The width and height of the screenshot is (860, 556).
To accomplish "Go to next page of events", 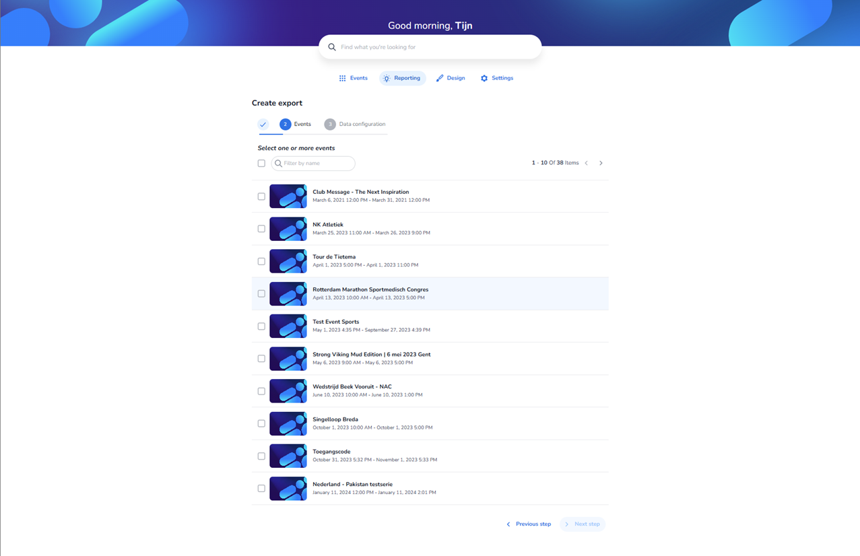I will [x=601, y=163].
